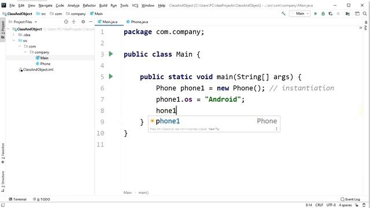Viewport: 370px width, 208px height.
Task: Collapse the src folder
Action: coord(14,40)
